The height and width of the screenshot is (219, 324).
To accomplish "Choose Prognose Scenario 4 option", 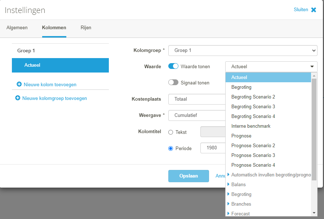I will point(268,165).
